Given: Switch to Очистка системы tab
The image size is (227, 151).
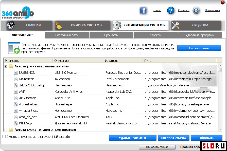Looking at the screenshot, I should tap(82, 25).
